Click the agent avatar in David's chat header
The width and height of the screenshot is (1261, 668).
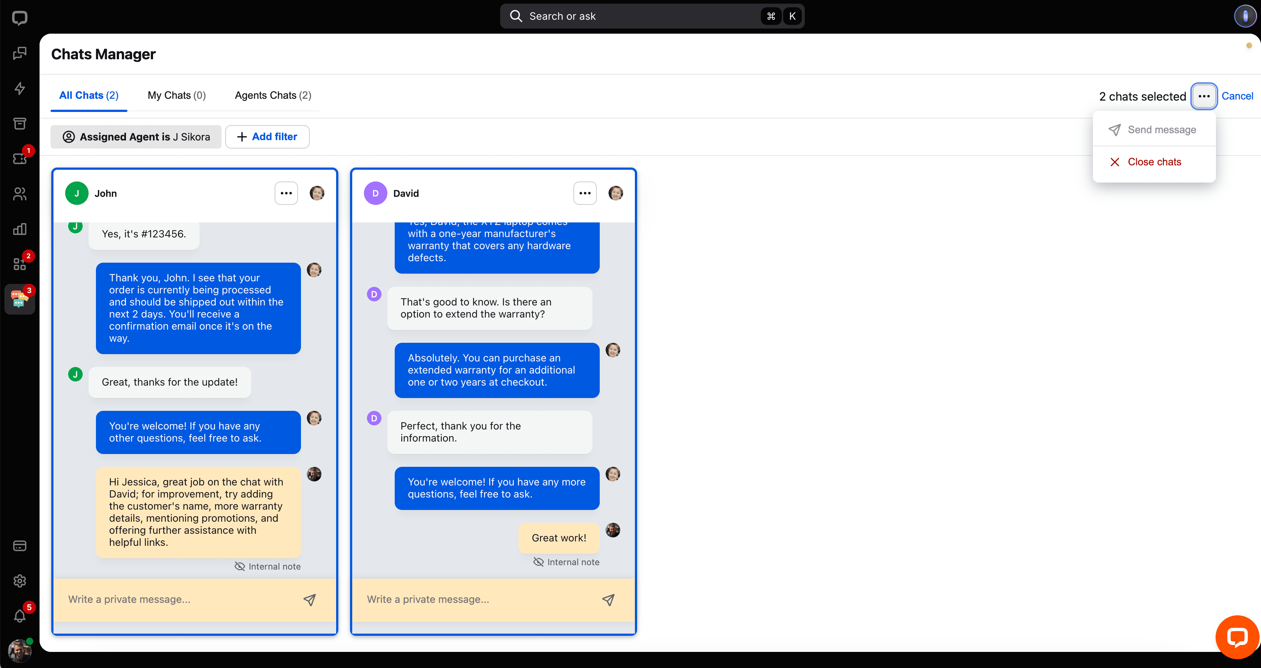pyautogui.click(x=615, y=193)
